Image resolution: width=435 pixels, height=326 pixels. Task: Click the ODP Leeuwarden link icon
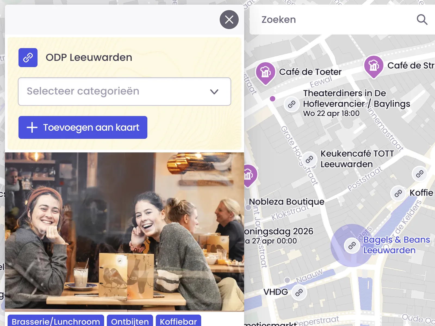(x=28, y=58)
